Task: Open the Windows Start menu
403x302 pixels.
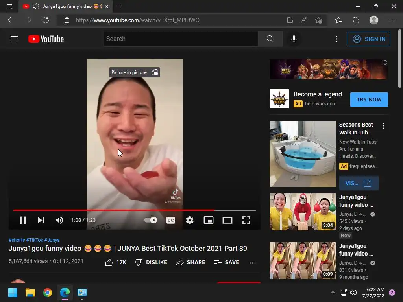Action: click(x=13, y=293)
